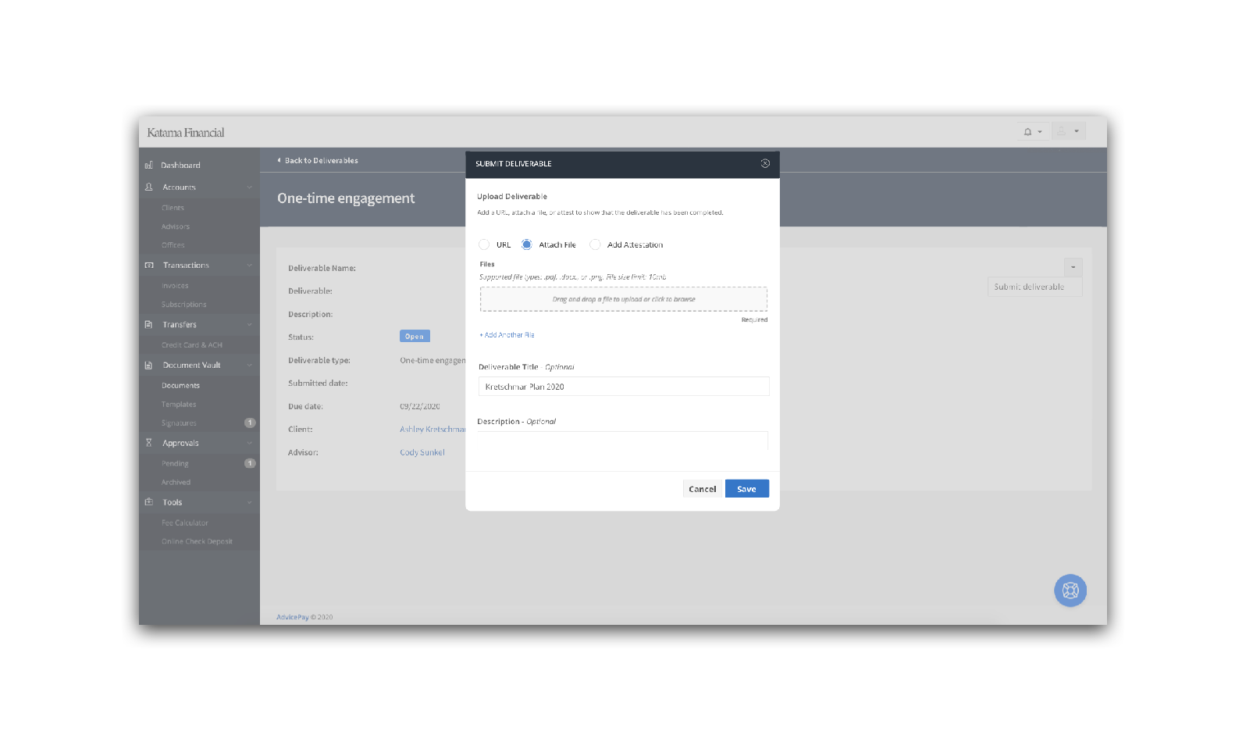
Task: Go back to Deliverables
Action: pos(318,160)
